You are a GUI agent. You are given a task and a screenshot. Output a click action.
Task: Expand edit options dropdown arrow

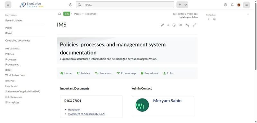point(168,25)
